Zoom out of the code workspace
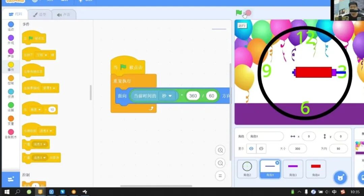364x196 pixels. pyautogui.click(x=220, y=163)
